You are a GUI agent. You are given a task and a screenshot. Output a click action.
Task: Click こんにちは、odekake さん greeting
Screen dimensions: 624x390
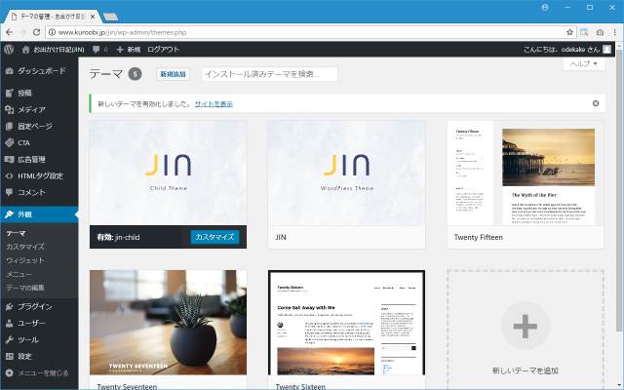562,50
